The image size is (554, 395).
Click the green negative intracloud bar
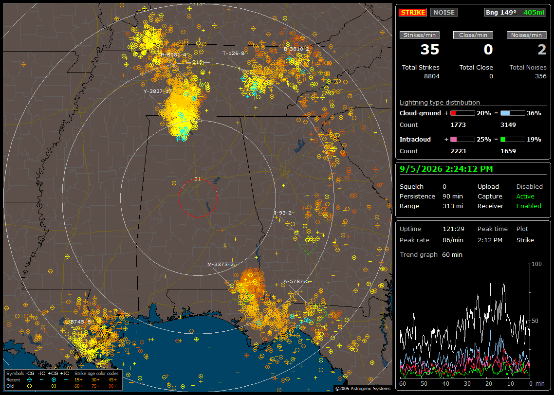513,140
